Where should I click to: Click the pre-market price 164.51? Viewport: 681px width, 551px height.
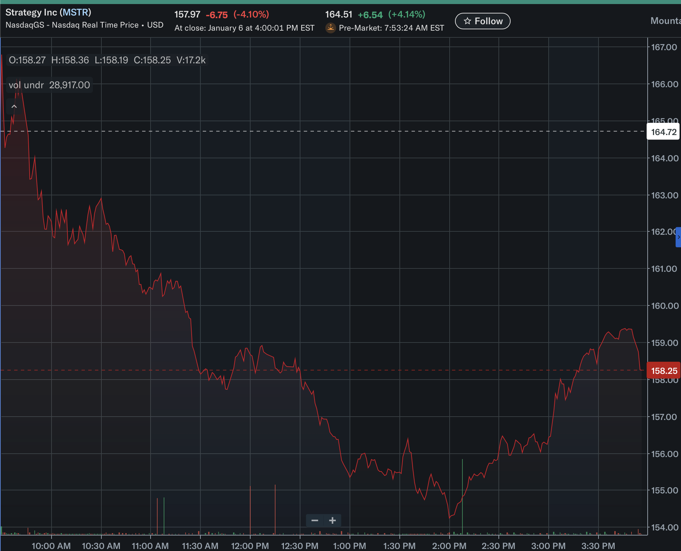(338, 14)
